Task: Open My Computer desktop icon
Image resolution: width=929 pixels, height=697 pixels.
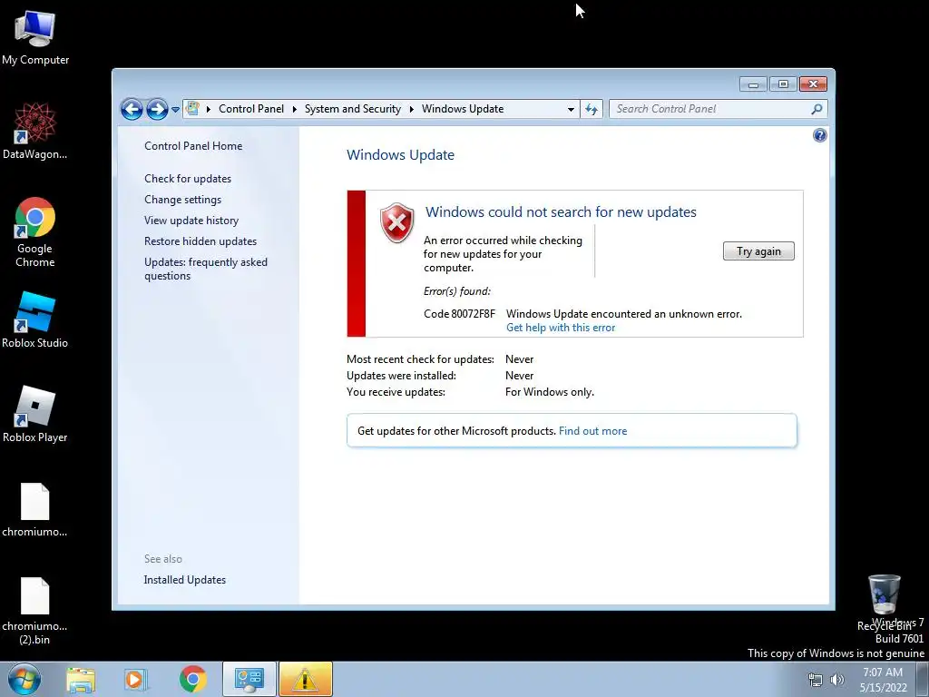Action: 35,36
